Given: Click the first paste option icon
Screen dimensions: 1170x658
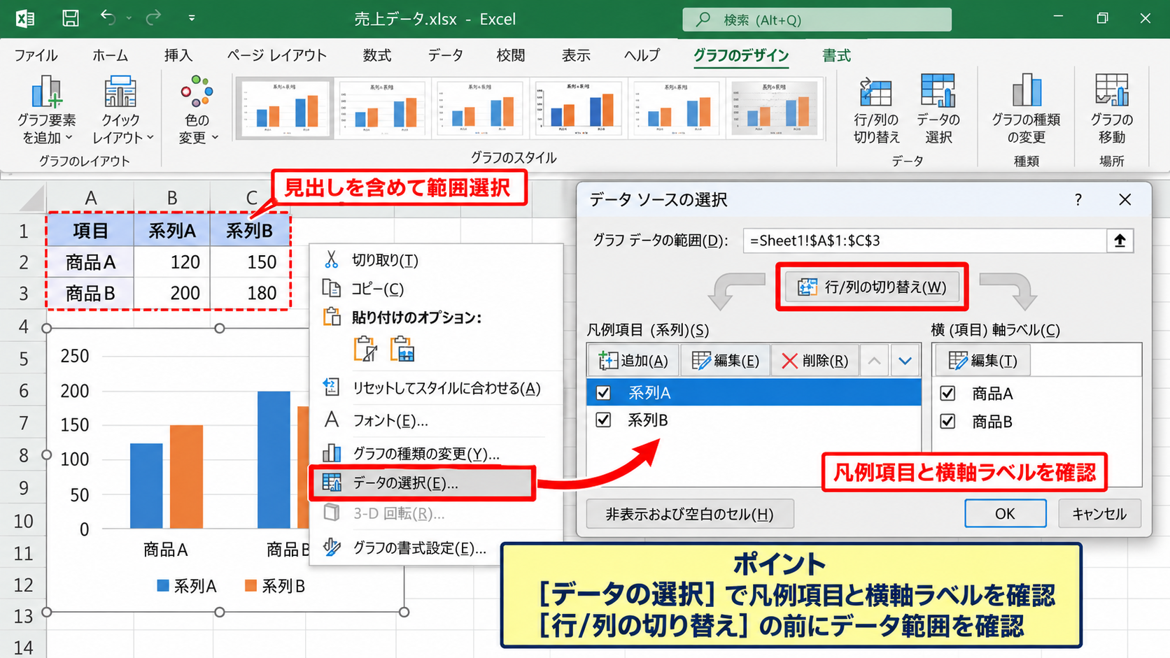Looking at the screenshot, I should tap(365, 348).
